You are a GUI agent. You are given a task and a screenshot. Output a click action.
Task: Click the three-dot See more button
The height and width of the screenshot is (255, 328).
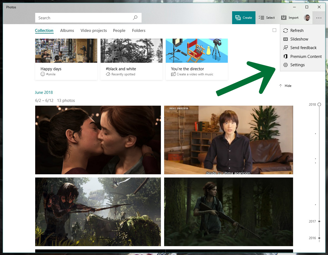319,18
